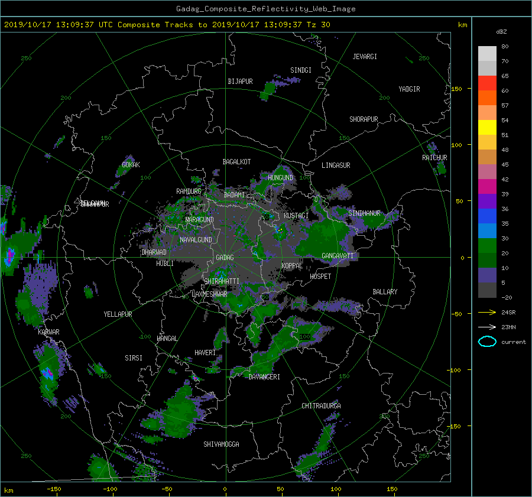Click the SINDHANUR location label
The image size is (532, 497).
(x=364, y=213)
